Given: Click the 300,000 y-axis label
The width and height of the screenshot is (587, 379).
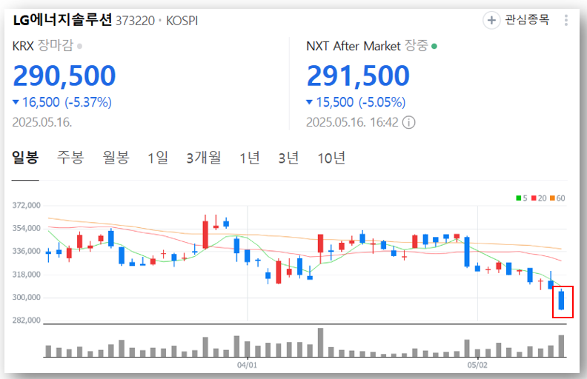Looking at the screenshot, I should pos(27,297).
